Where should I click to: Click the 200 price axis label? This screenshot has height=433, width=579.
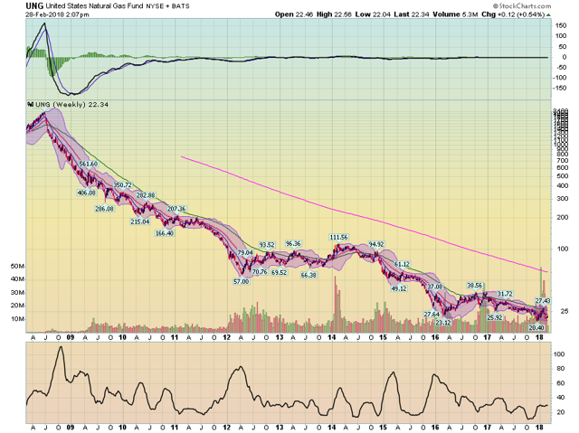563,217
